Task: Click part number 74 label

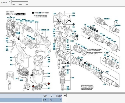Action: click(x=54, y=29)
